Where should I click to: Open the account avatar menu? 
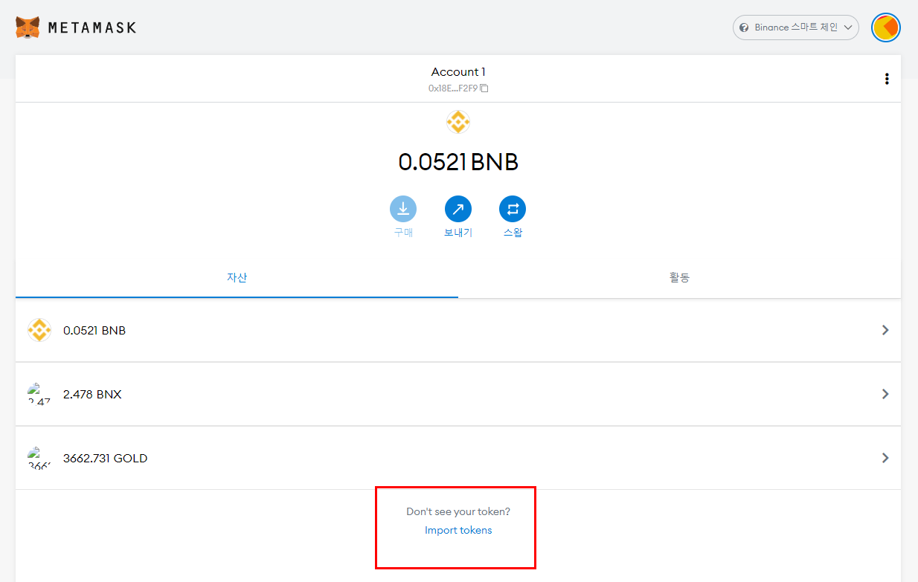[x=886, y=28]
